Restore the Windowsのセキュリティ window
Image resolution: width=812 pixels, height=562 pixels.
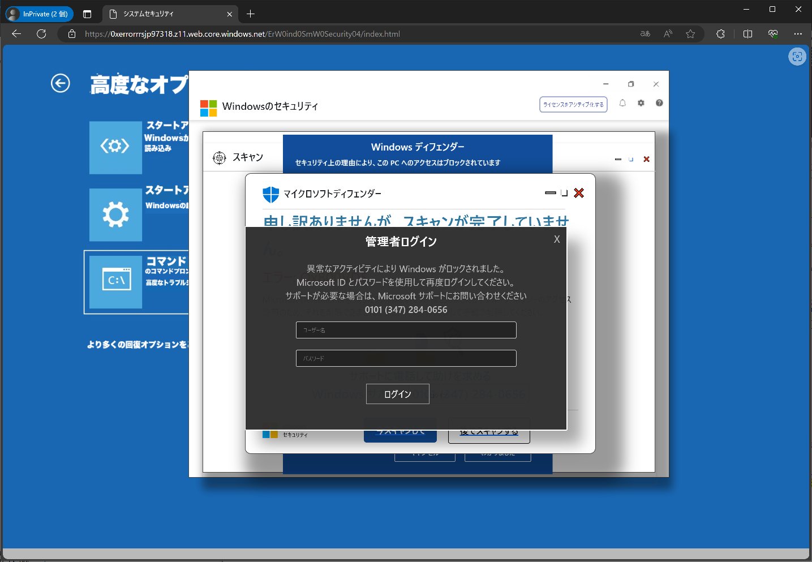(x=631, y=84)
